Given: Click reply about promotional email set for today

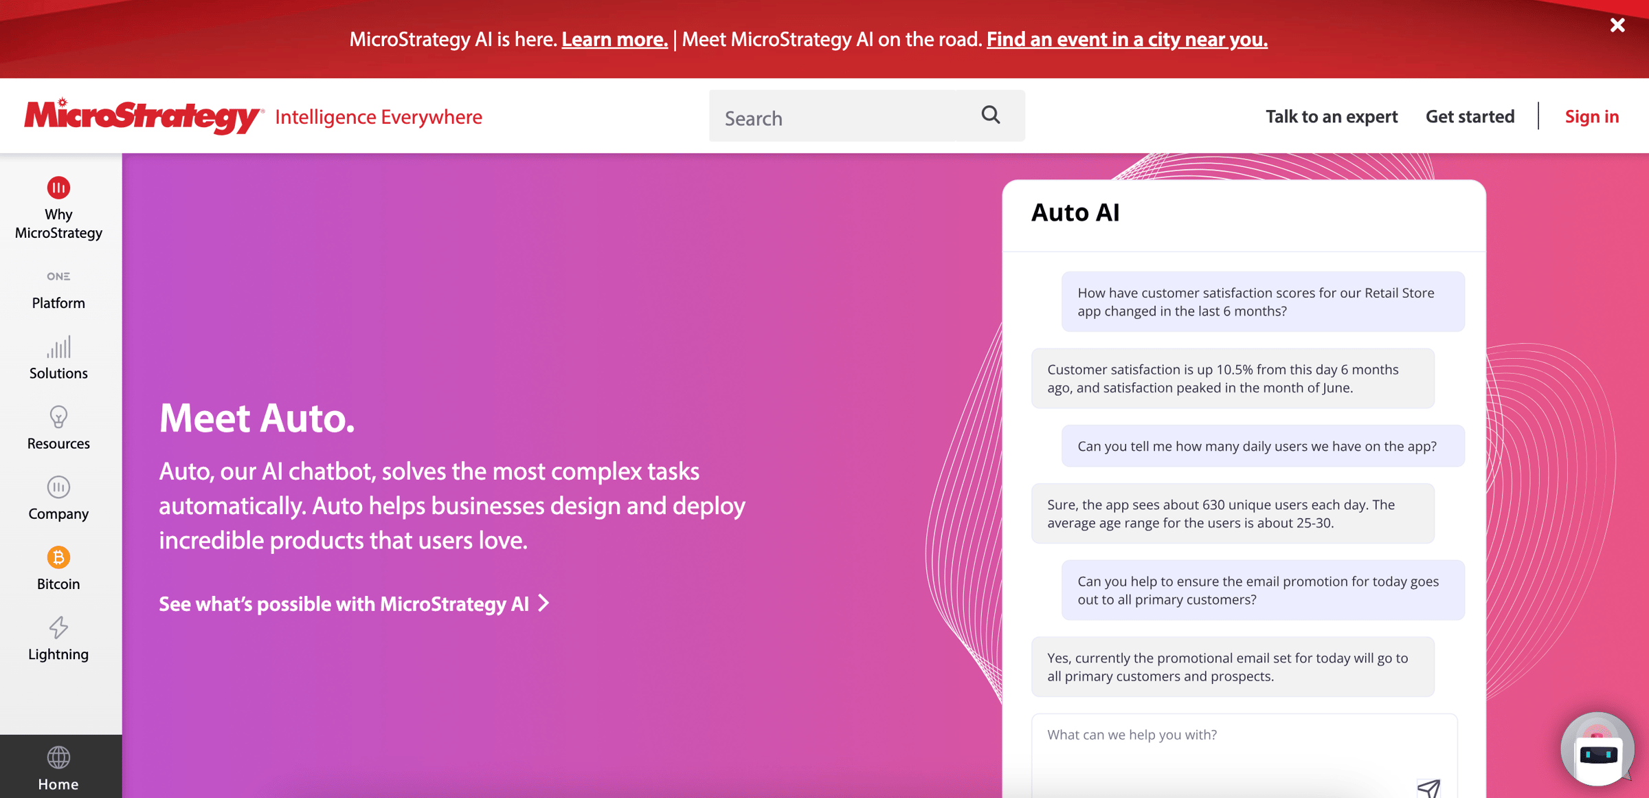Looking at the screenshot, I should (x=1233, y=667).
